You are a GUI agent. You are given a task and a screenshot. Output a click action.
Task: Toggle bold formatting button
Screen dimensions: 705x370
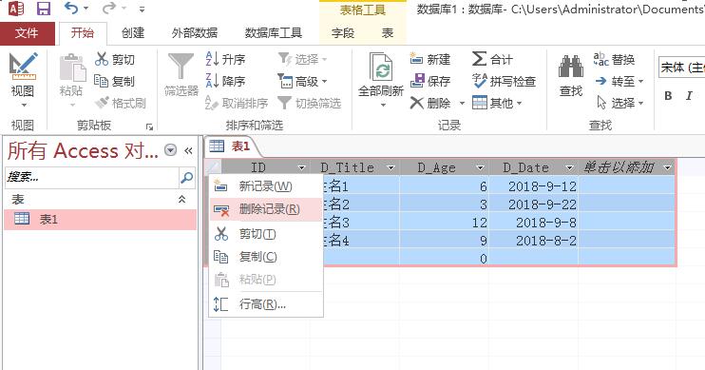coord(668,95)
